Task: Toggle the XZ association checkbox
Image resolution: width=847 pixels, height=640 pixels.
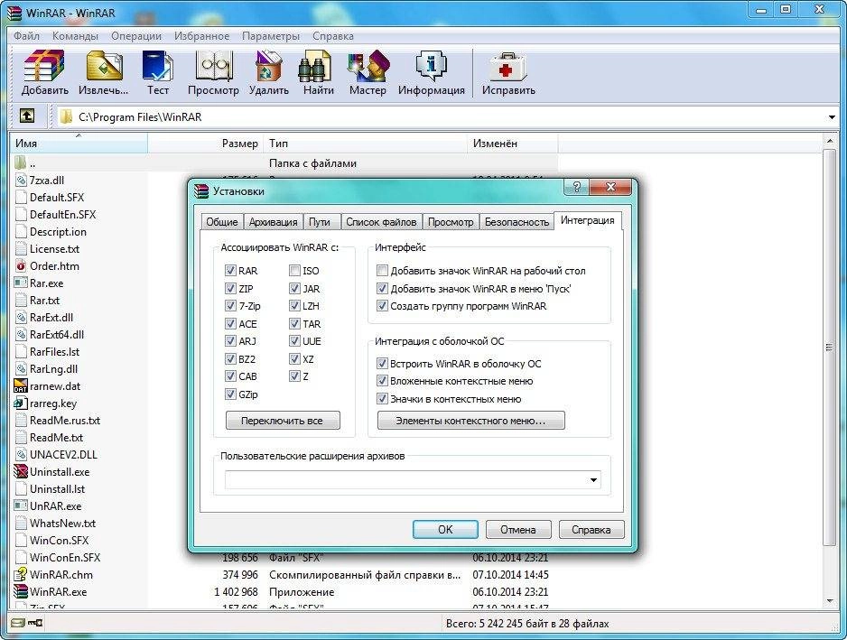Action: pyautogui.click(x=294, y=358)
